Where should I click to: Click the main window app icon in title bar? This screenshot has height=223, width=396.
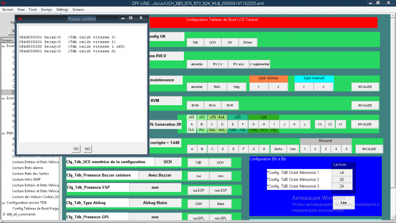coord(3,3)
